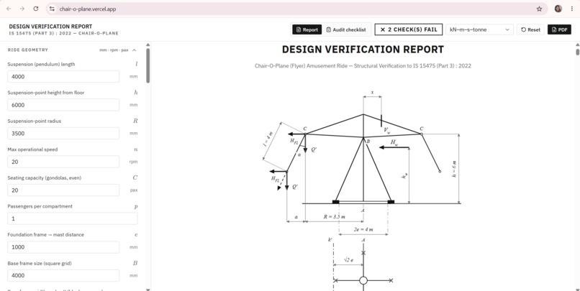Edit the Suspension (pendulum) length field
Screen dimensions: 580x291
tap(63, 76)
